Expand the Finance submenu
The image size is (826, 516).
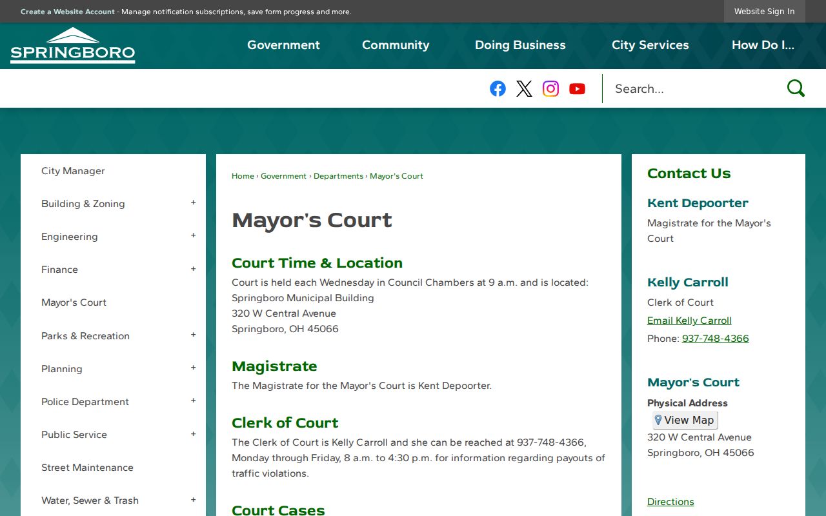193,268
